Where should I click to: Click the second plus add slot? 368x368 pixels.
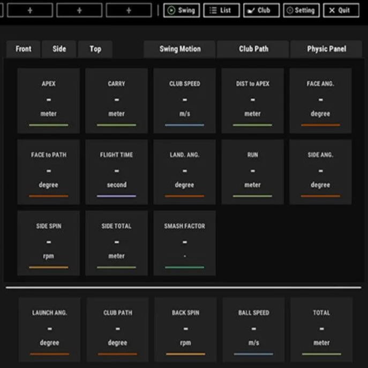(x=79, y=10)
